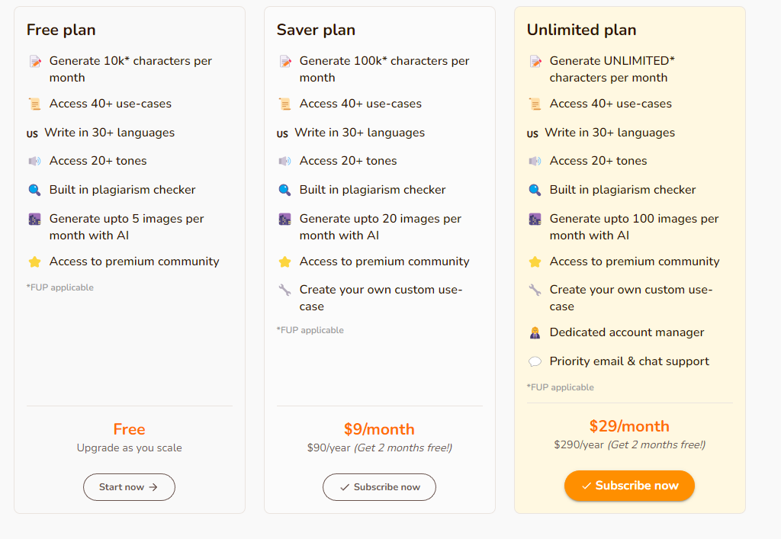Click Subscribe now under Saver plan
This screenshot has width=781, height=539.
pos(379,487)
